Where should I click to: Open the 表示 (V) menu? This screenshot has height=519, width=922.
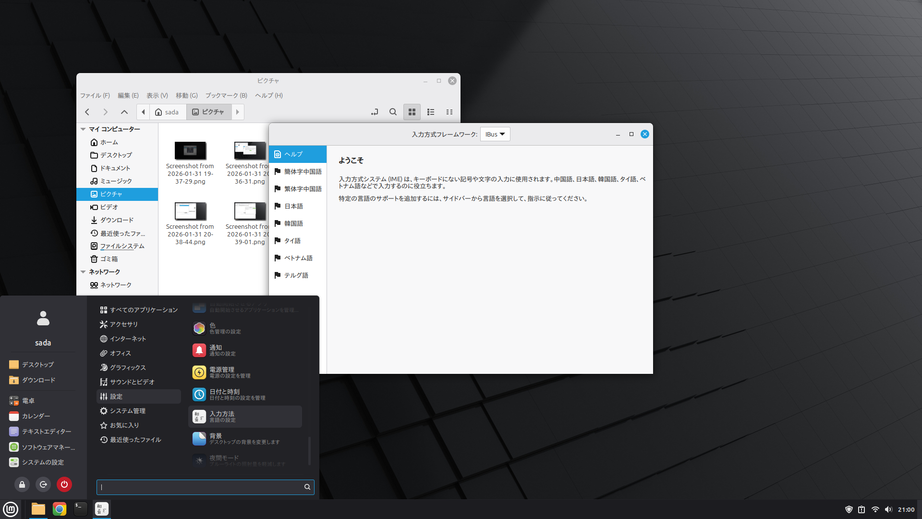pos(157,95)
